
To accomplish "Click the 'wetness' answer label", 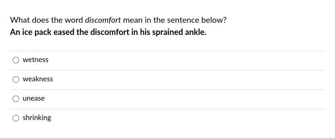I will pos(36,60).
